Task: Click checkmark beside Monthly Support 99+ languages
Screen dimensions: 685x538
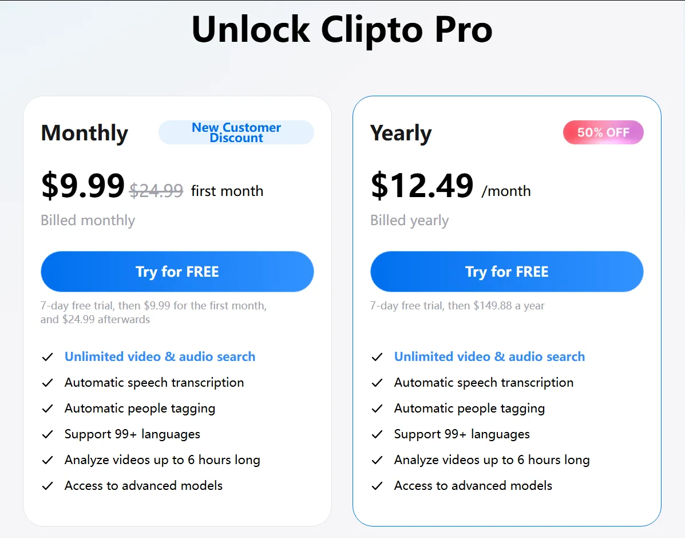Action: point(47,434)
